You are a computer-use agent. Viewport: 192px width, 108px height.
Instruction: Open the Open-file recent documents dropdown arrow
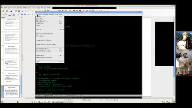pos(9,11)
